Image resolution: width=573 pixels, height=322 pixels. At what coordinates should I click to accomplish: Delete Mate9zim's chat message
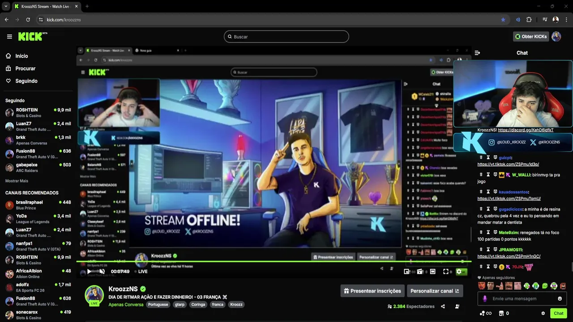point(481,233)
